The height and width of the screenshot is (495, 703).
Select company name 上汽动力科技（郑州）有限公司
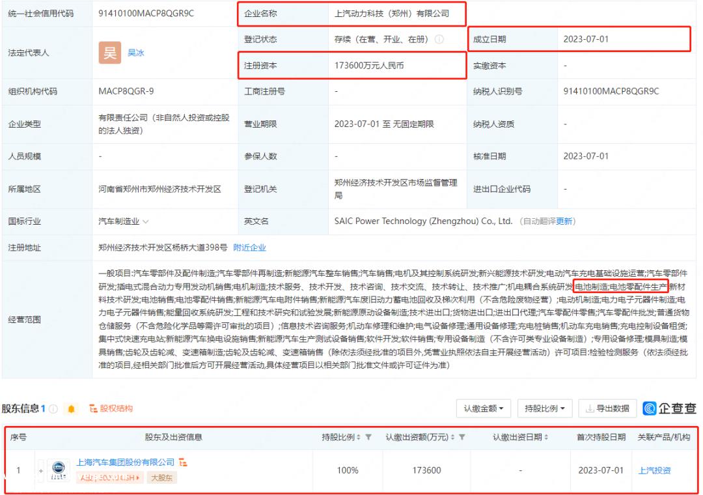[392, 14]
